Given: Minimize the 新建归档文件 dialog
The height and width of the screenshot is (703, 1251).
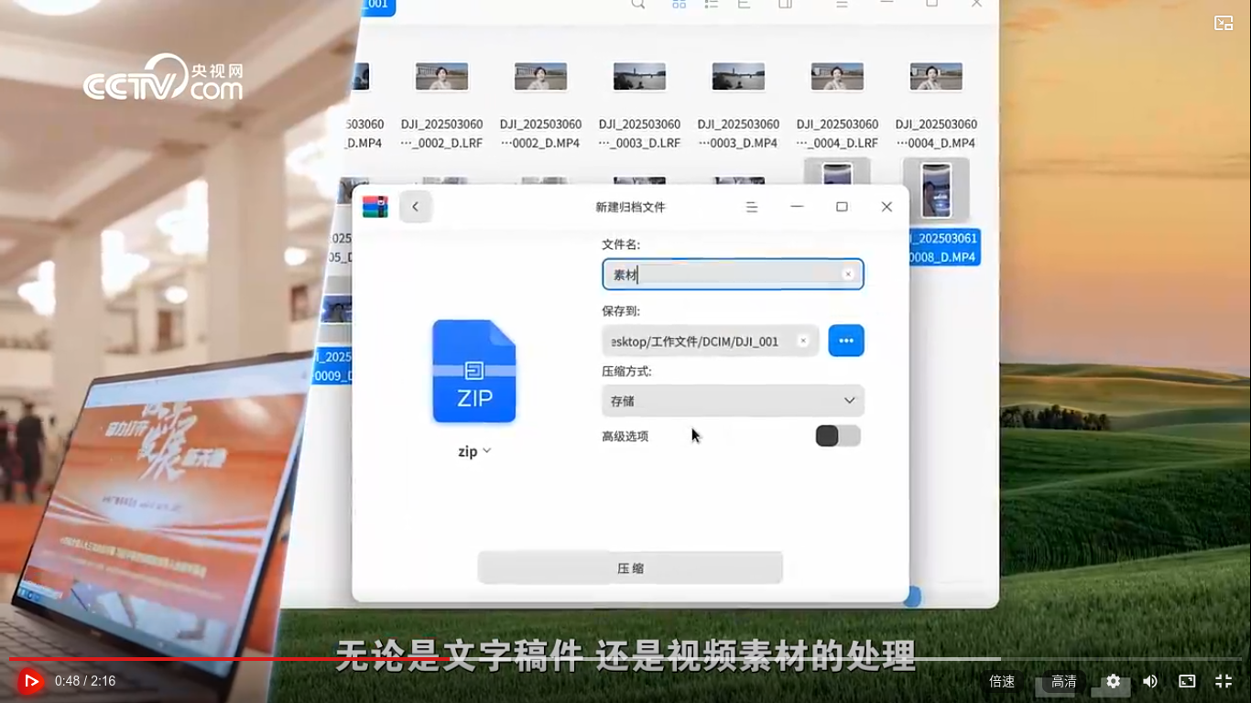Looking at the screenshot, I should (797, 207).
